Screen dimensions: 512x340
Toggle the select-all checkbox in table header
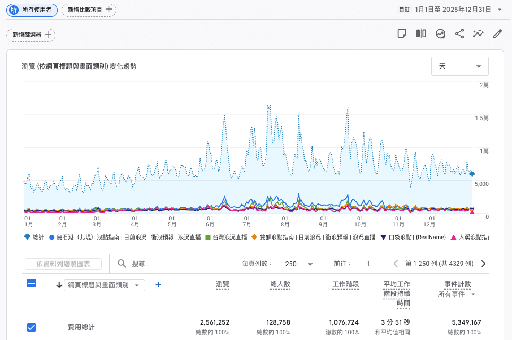coord(31,284)
